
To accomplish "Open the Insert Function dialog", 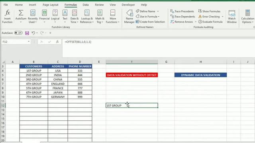I will point(7,16).
